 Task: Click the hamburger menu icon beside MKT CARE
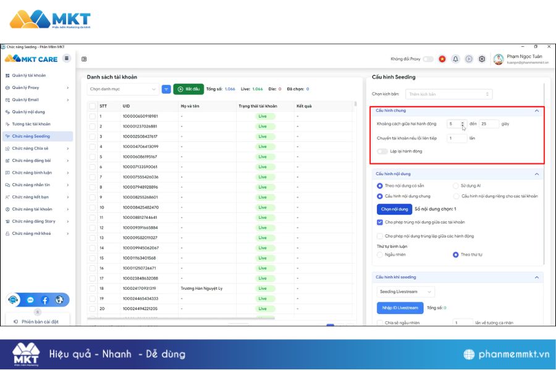pos(67,59)
